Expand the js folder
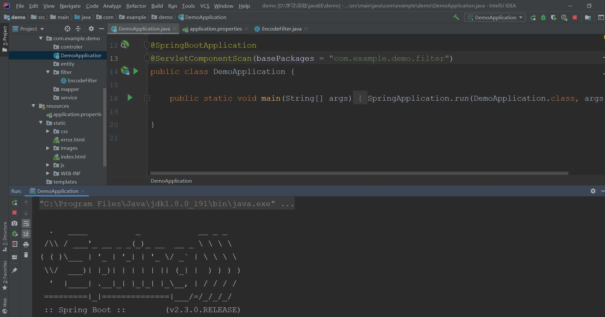Viewport: 605px width, 317px height. [x=48, y=165]
